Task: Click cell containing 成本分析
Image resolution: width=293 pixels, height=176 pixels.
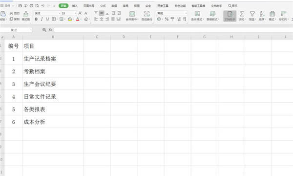Action: tap(53, 122)
